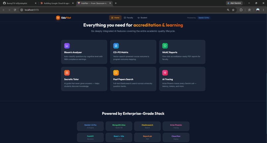This screenshot has height=143, width=267.
Task: Click the green NAAC Reports shield icon
Action: click(x=165, y=46)
